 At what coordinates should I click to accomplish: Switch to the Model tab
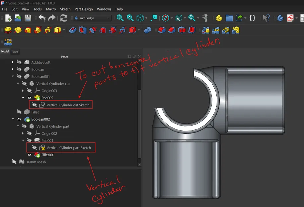pos(5,51)
